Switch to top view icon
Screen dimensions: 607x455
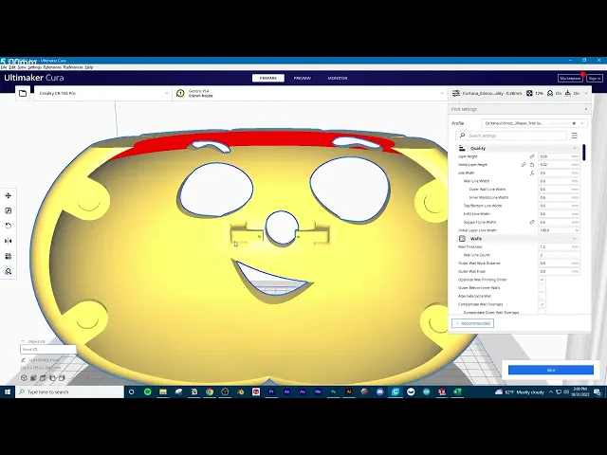pyautogui.click(x=43, y=378)
